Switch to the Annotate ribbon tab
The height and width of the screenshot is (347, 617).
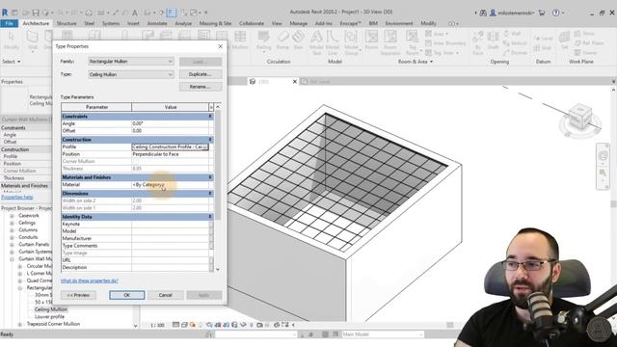pos(157,23)
